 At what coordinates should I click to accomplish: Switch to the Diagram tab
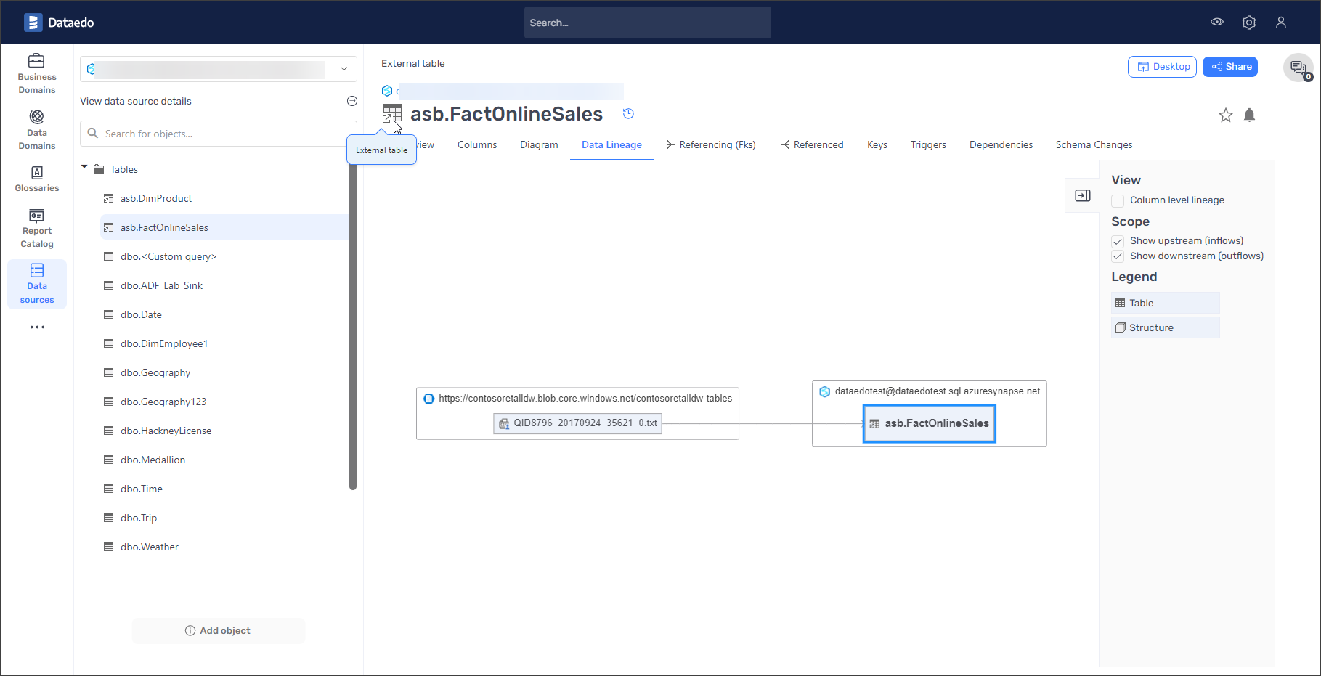(539, 144)
